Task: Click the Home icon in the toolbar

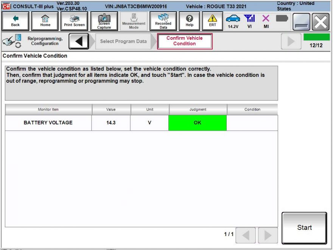Action: pyautogui.click(x=45, y=21)
